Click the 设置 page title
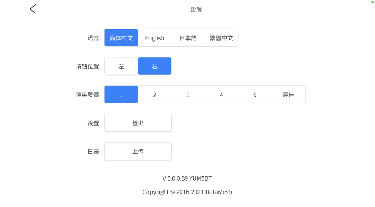 tap(196, 10)
